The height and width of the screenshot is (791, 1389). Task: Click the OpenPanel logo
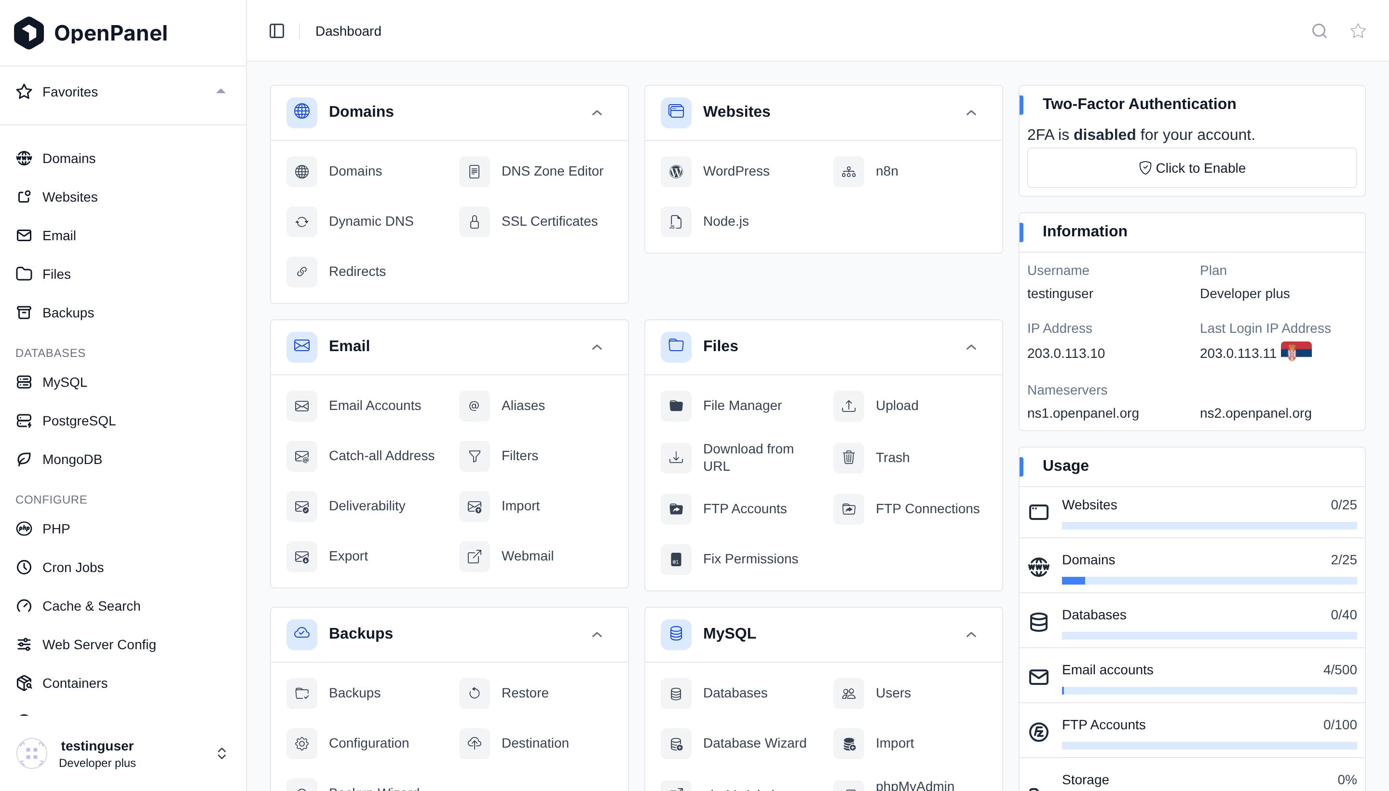click(x=90, y=33)
